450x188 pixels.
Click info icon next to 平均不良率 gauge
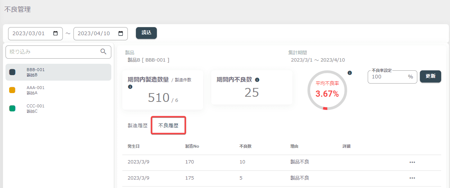pos(350,73)
